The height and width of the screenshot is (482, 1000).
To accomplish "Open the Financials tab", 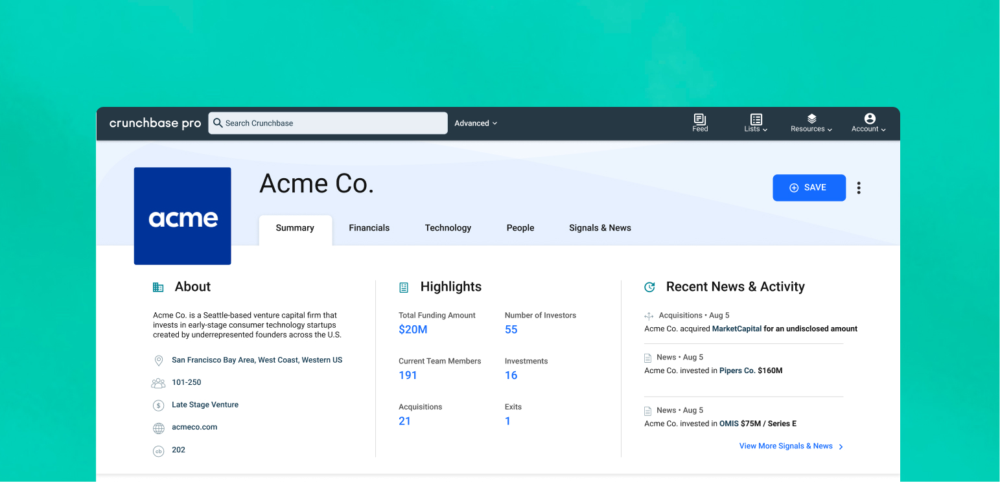I will pos(369,228).
